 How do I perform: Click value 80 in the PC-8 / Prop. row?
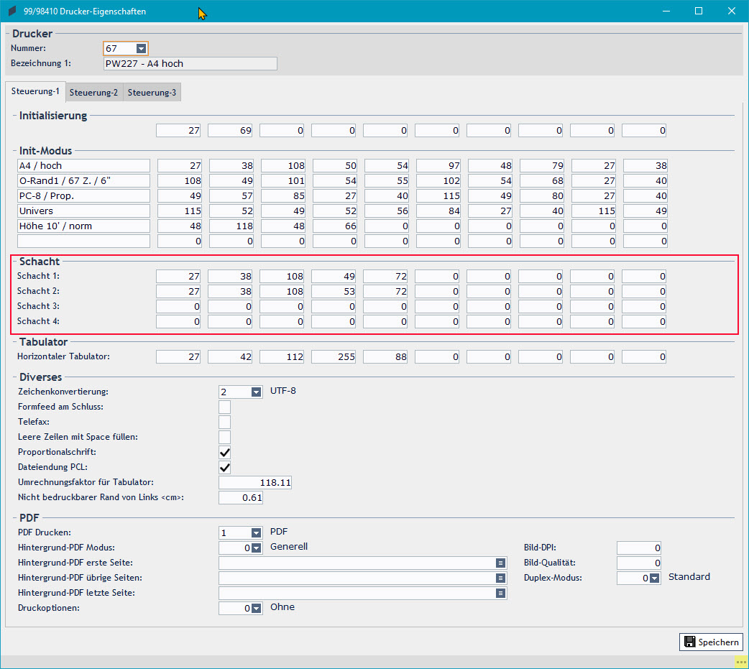point(542,195)
